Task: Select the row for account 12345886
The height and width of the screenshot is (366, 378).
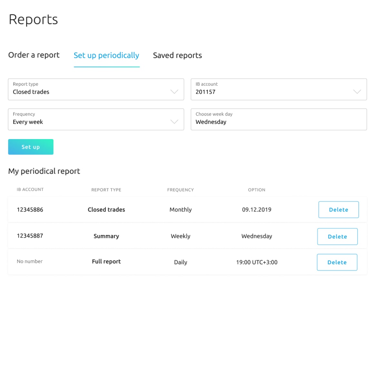Action: pyautogui.click(x=30, y=210)
